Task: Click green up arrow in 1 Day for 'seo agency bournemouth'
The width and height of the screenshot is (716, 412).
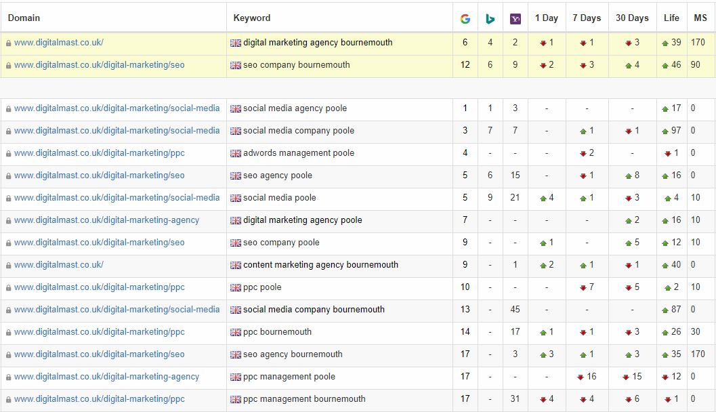Action: pos(543,355)
